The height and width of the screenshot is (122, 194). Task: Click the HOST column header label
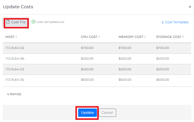click(10, 37)
